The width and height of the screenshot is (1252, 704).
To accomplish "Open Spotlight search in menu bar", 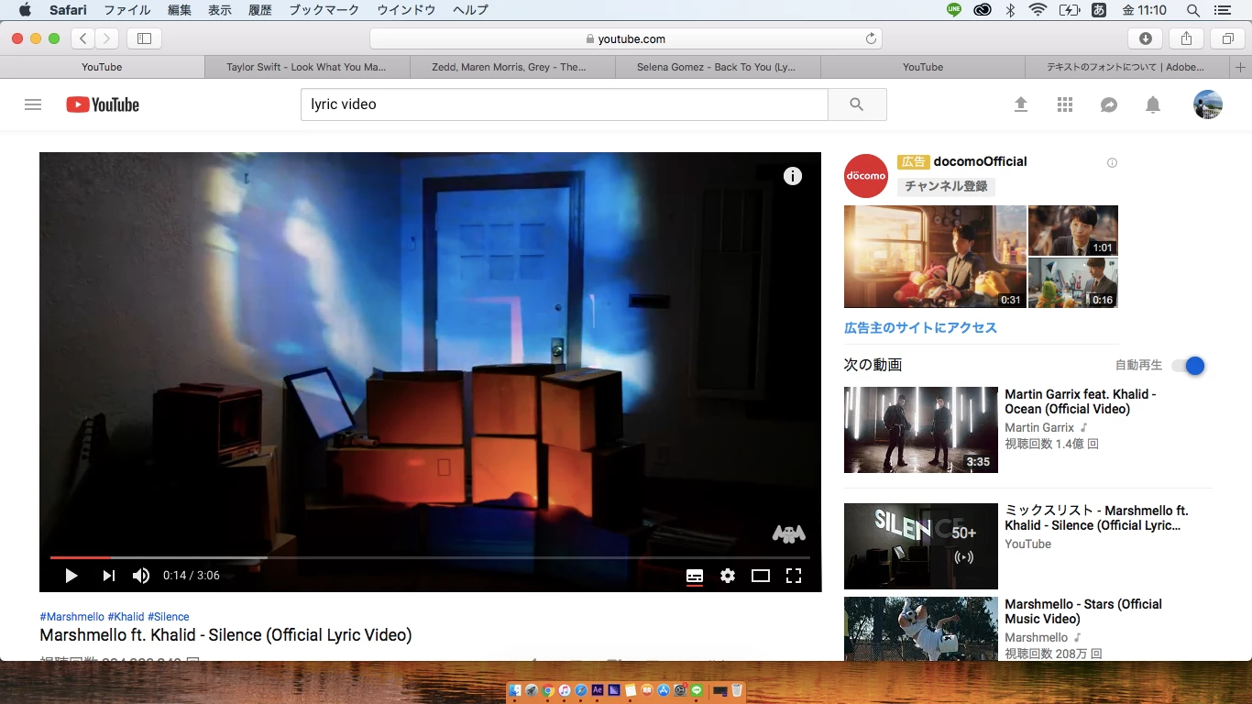I will point(1193,10).
